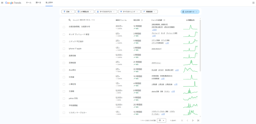Click the Google Trends logo
This screenshot has height=124, width=256.
pyautogui.click(x=13, y=3)
